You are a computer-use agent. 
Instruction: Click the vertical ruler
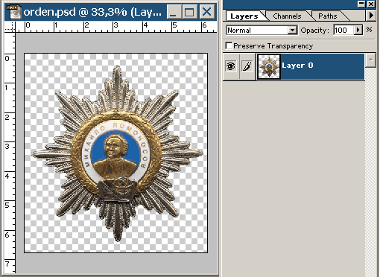tap(10, 153)
